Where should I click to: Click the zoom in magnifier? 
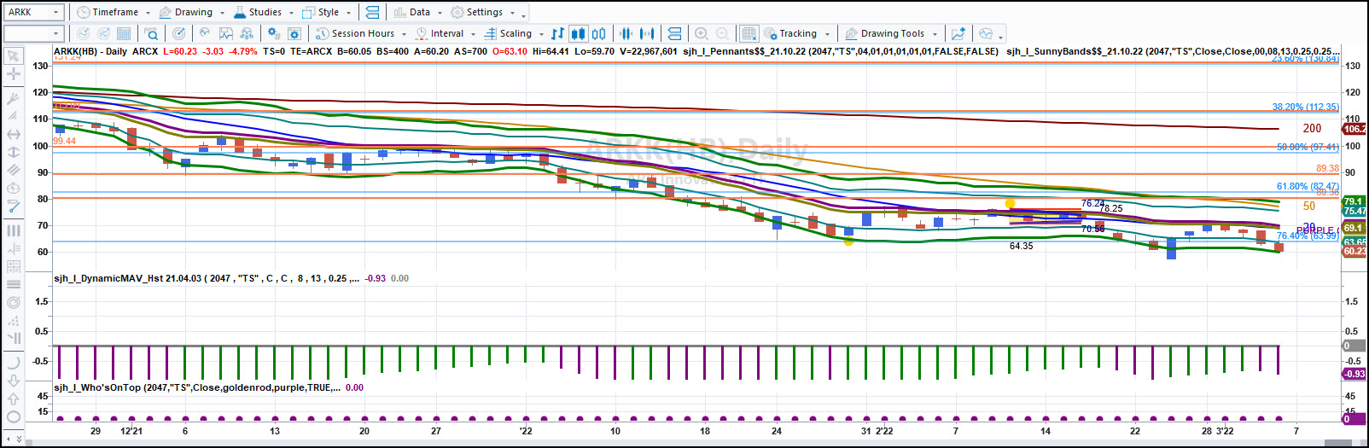(x=702, y=33)
